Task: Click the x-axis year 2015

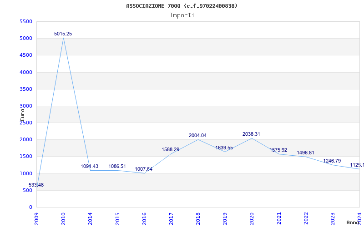Action: click(117, 218)
